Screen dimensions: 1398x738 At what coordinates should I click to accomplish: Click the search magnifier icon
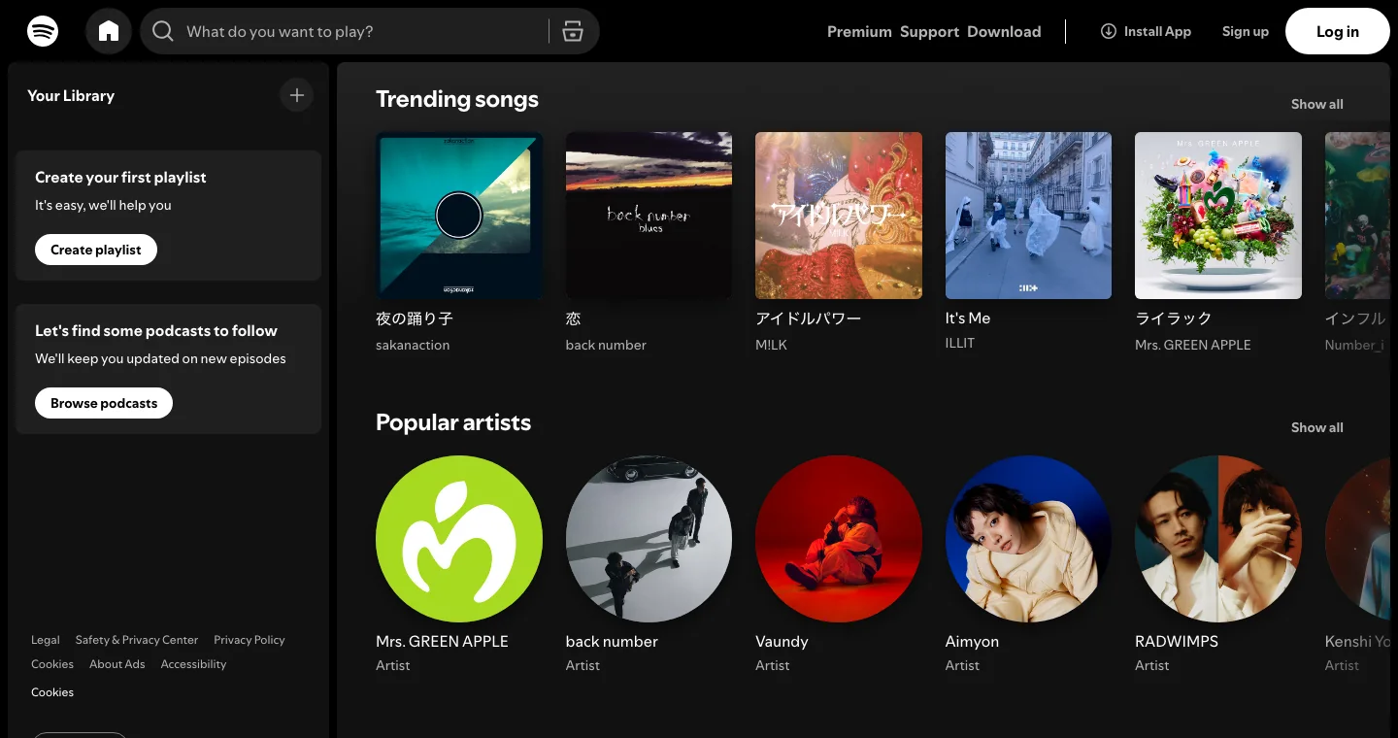click(x=163, y=31)
